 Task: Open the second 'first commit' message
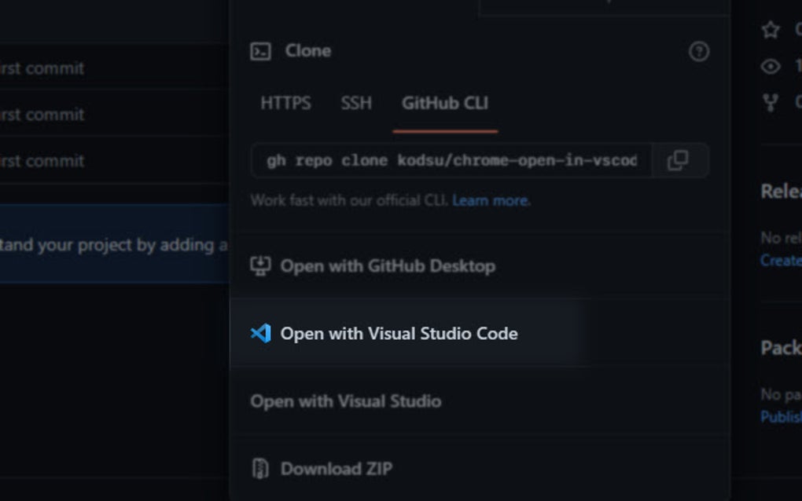click(x=42, y=115)
